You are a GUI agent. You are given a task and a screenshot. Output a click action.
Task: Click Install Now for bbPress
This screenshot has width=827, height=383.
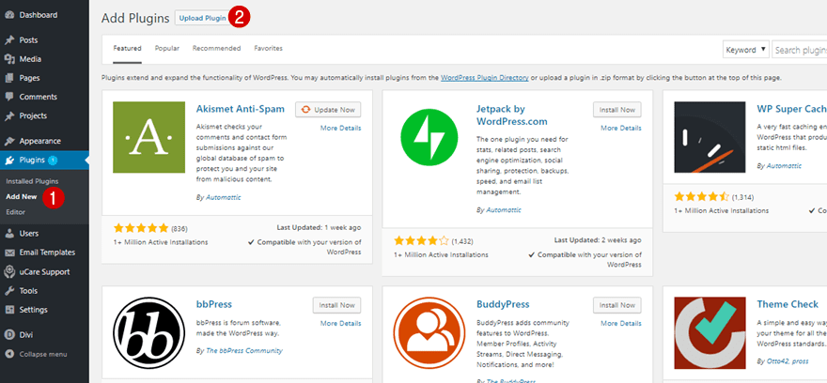[336, 306]
